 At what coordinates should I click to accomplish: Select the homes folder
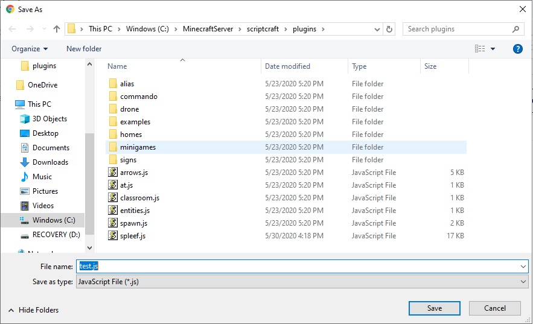click(131, 135)
